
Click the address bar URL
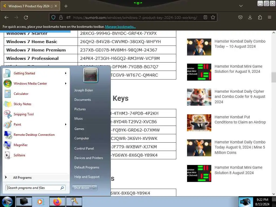[135, 18]
